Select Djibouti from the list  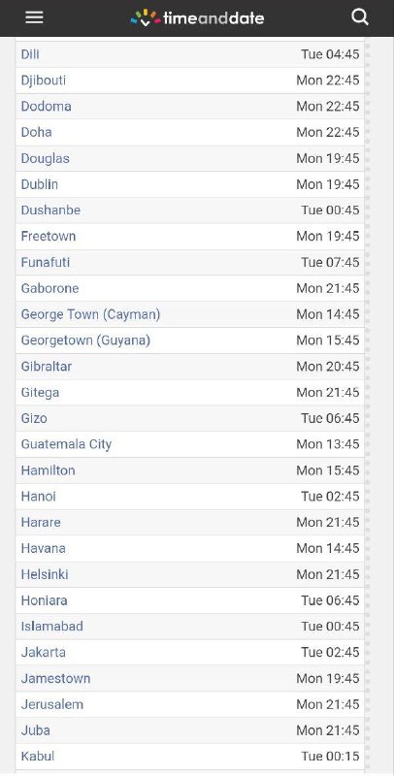point(43,81)
